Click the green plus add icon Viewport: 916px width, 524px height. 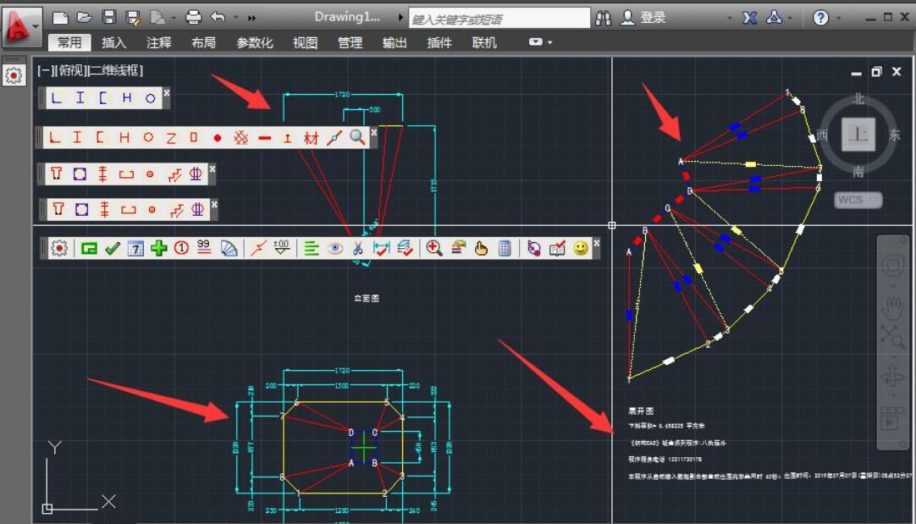(x=158, y=248)
